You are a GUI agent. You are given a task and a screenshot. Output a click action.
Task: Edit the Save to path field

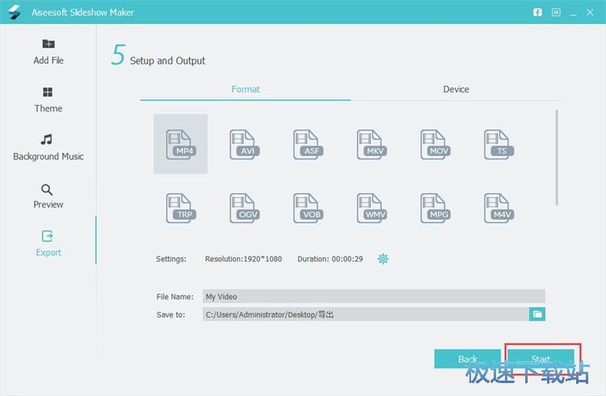(365, 314)
